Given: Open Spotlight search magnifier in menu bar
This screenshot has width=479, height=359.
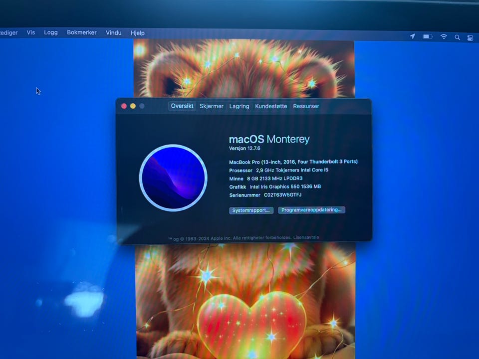Looking at the screenshot, I should pos(458,37).
